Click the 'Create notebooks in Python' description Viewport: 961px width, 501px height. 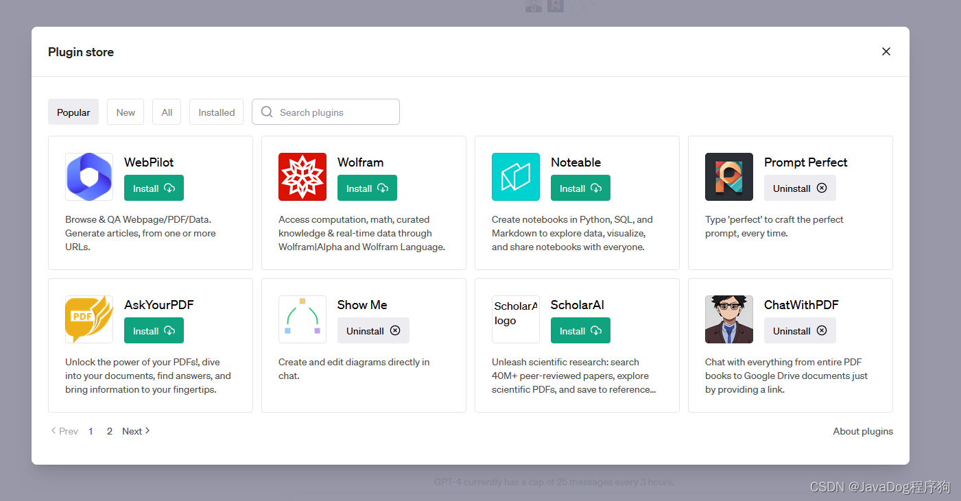572,233
